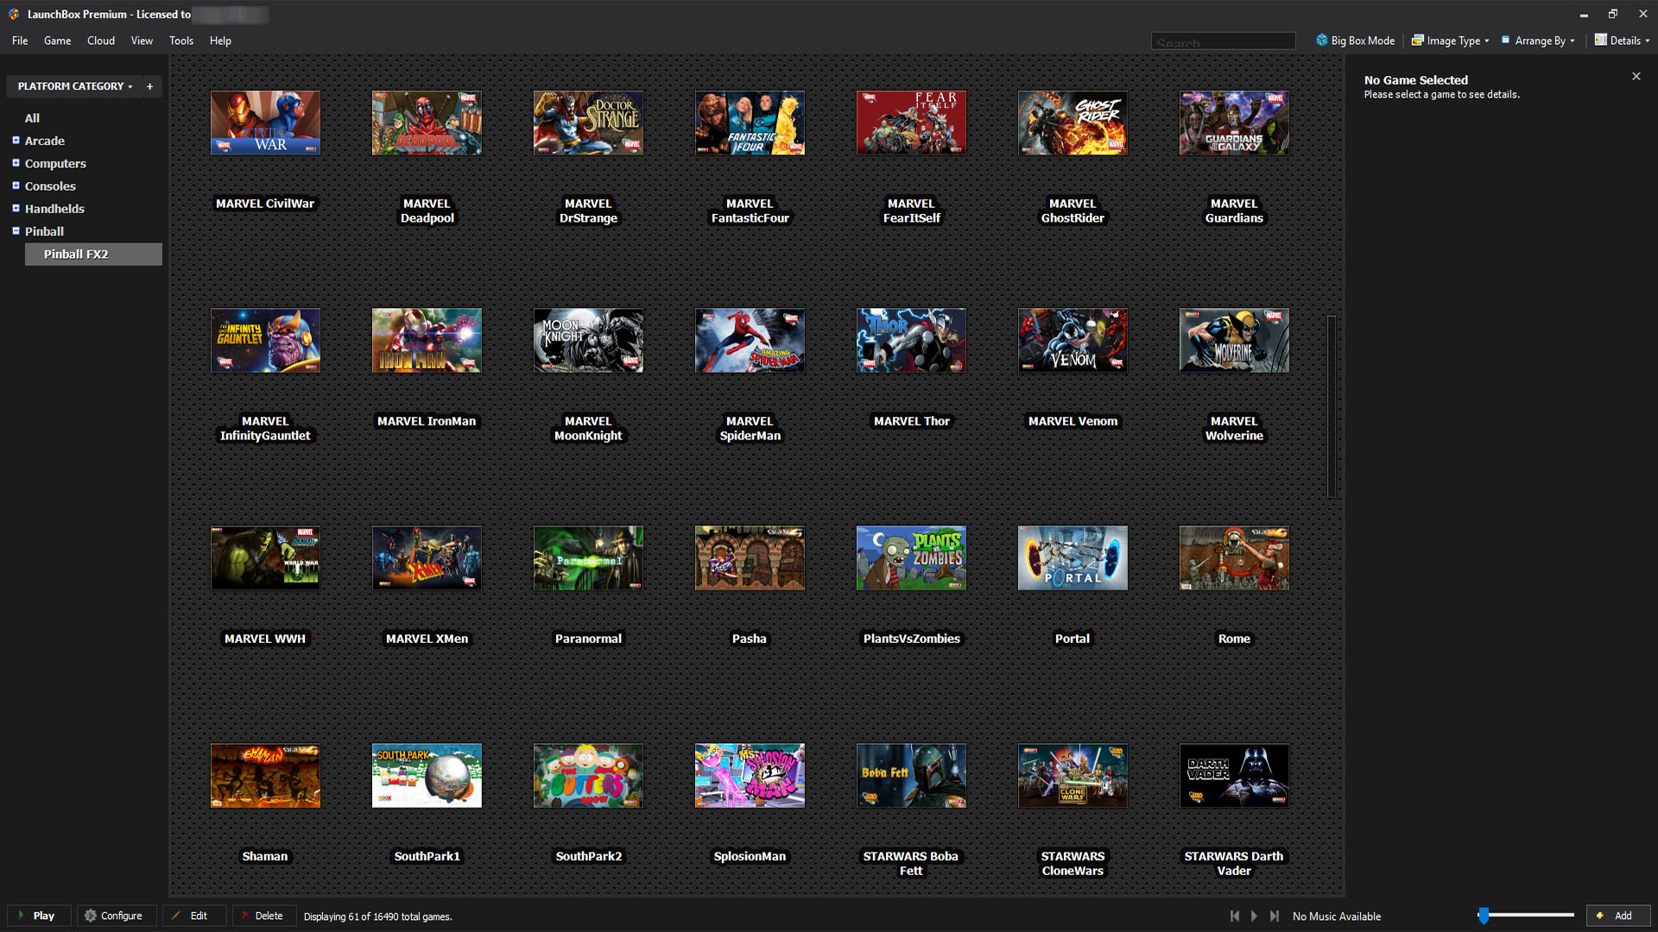Select the PlantsVsZombies thumbnail

pyautogui.click(x=911, y=558)
